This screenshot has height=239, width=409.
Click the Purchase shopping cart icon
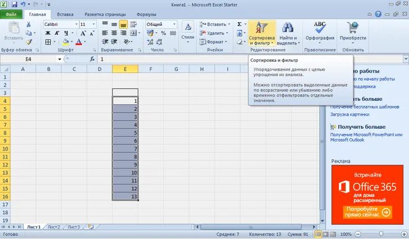point(353,32)
